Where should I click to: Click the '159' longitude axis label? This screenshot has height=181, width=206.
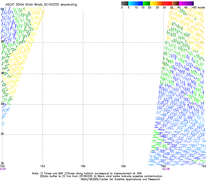click(123, 166)
